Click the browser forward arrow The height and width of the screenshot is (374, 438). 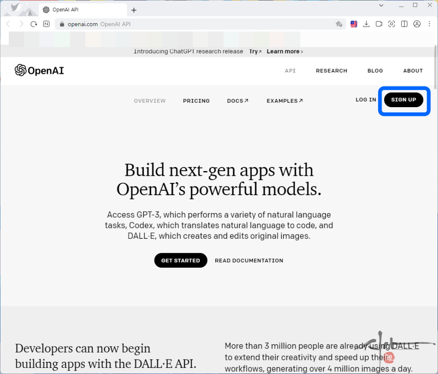tap(21, 24)
